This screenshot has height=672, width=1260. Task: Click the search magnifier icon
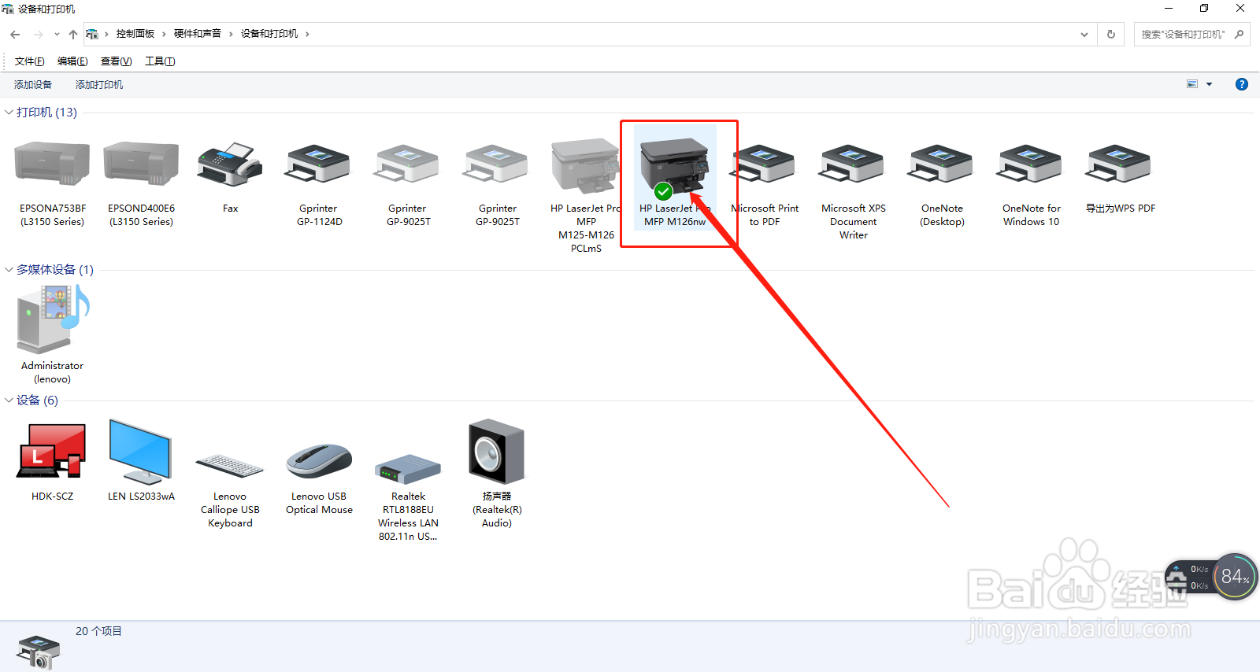1239,34
